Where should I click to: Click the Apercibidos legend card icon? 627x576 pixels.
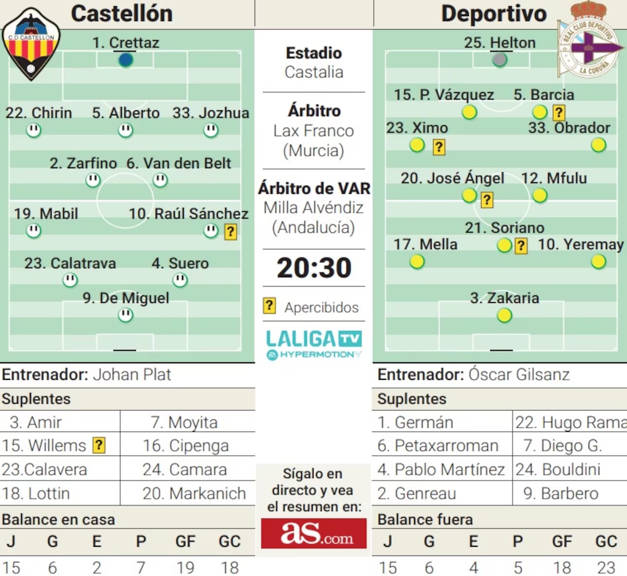(x=269, y=306)
